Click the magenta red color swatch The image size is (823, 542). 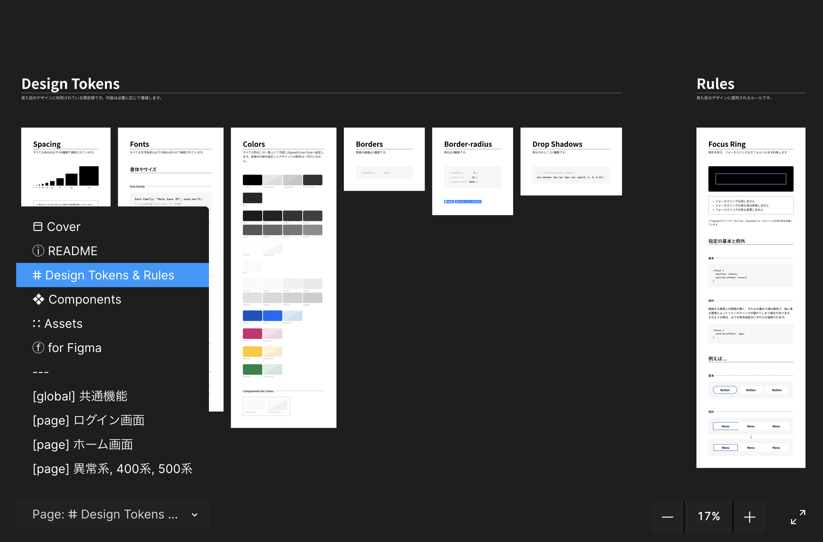tap(252, 334)
